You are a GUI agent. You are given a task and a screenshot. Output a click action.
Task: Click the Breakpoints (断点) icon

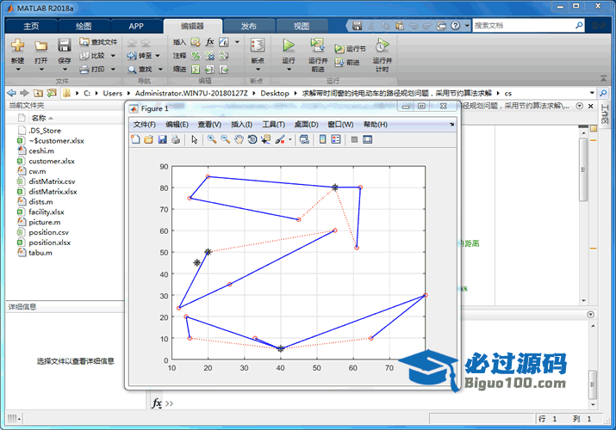(x=258, y=46)
